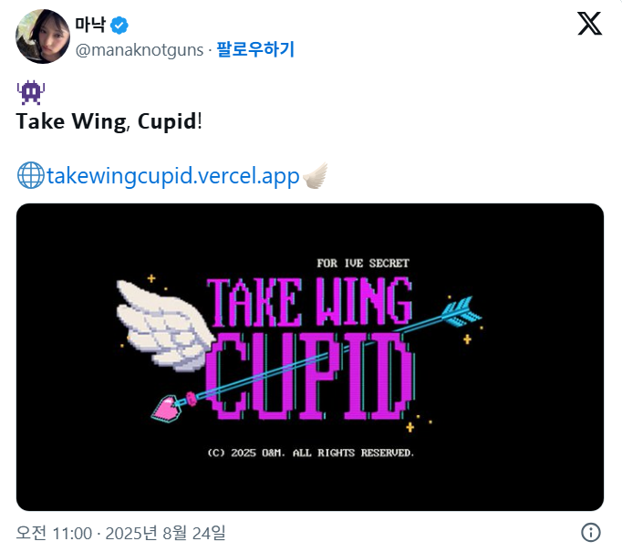Click the 'FOR IVE SECRET' caption
This screenshot has width=622, height=552.
tap(363, 264)
